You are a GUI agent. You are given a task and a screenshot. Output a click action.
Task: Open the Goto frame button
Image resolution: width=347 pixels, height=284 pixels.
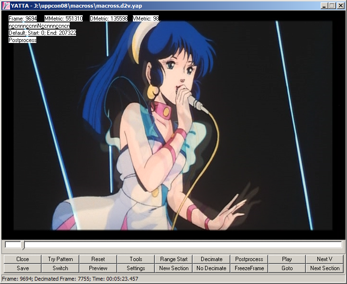pyautogui.click(x=287, y=268)
